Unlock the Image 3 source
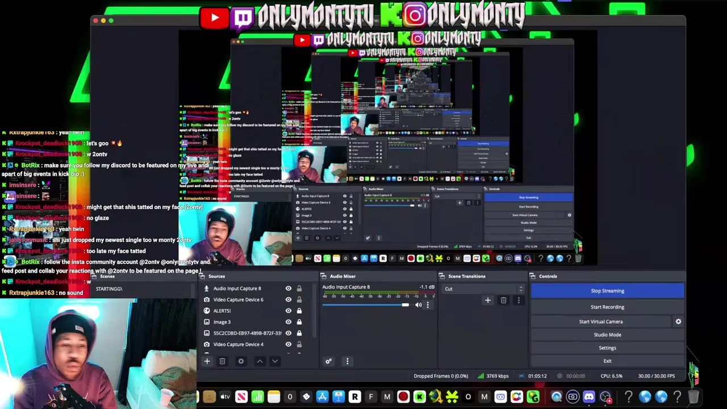 click(x=299, y=322)
